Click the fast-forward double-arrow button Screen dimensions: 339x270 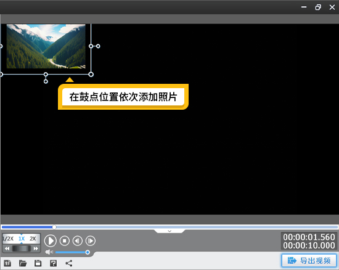click(36, 248)
